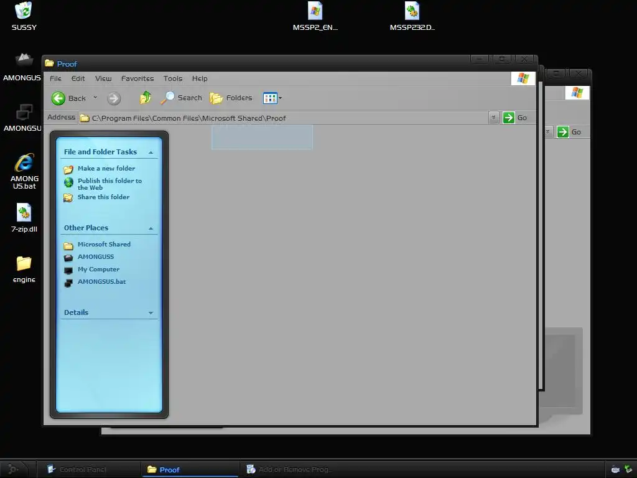The height and width of the screenshot is (478, 637).
Task: Switch to Add or Remove Programs taskbar button
Action: pyautogui.click(x=290, y=469)
